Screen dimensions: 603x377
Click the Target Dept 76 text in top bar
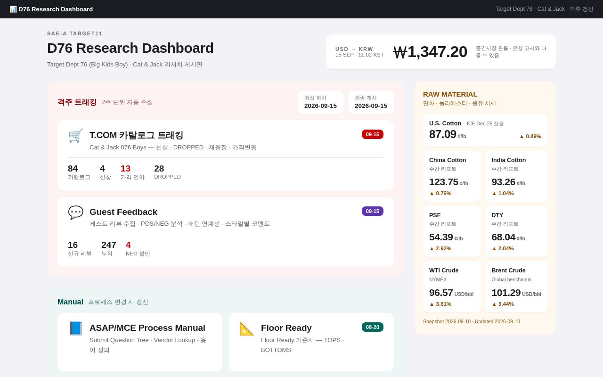click(x=545, y=9)
